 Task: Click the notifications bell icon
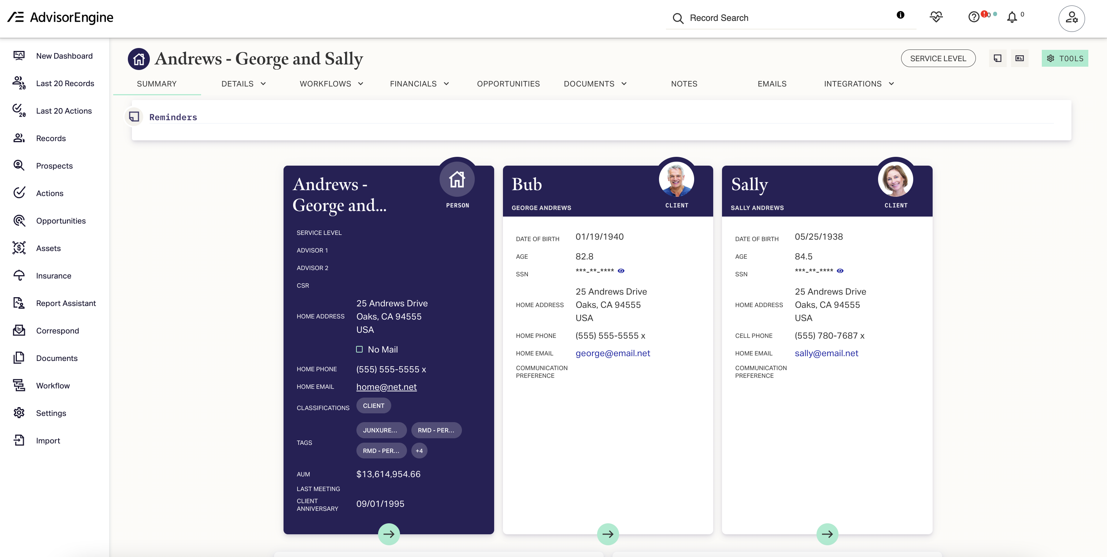1012,17
